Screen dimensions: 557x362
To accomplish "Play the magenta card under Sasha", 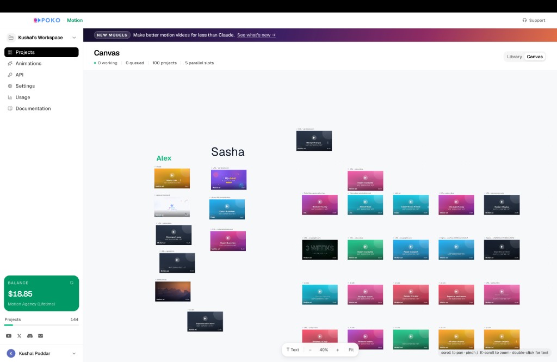I will [228, 238].
